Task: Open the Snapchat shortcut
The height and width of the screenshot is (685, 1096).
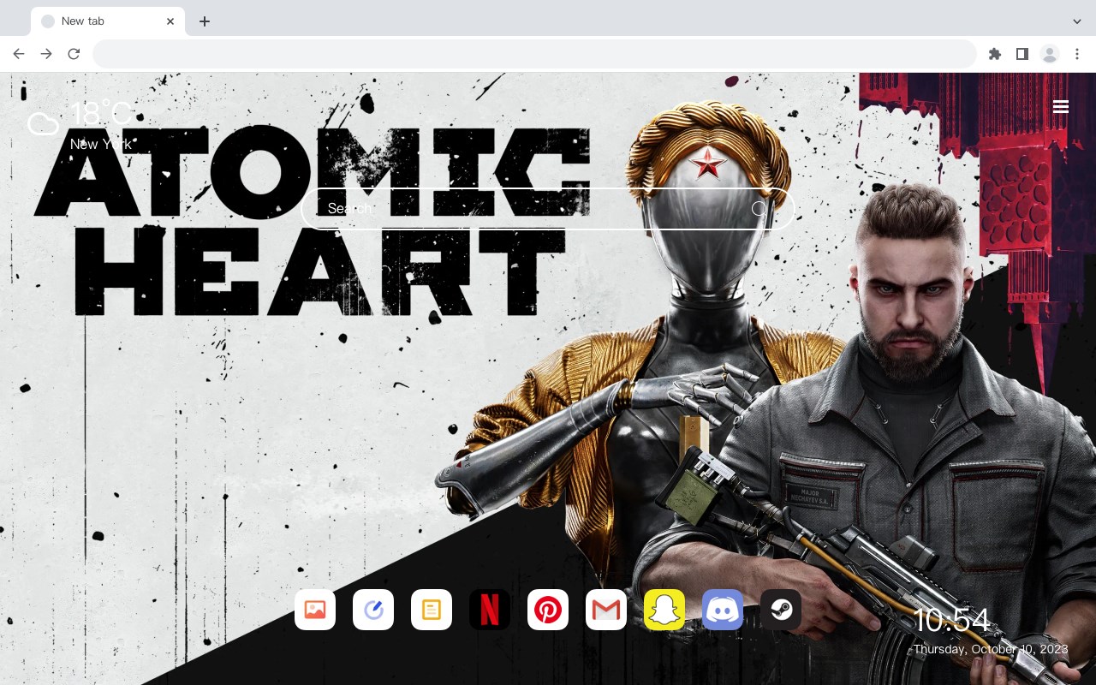Action: 664,610
